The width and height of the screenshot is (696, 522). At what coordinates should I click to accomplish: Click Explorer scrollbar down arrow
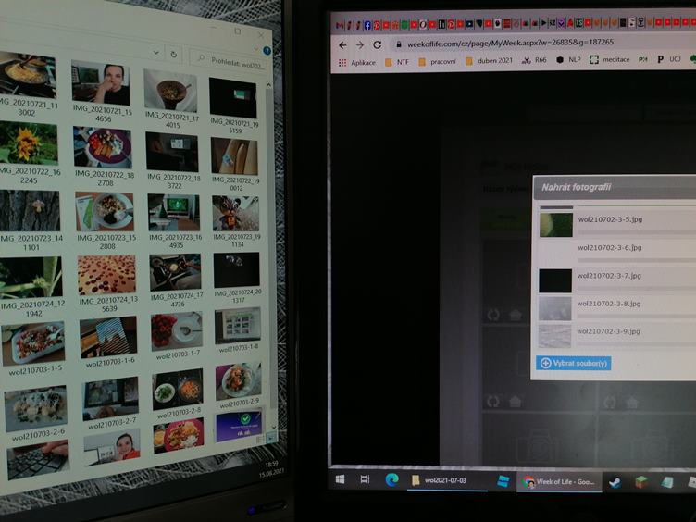(274, 427)
